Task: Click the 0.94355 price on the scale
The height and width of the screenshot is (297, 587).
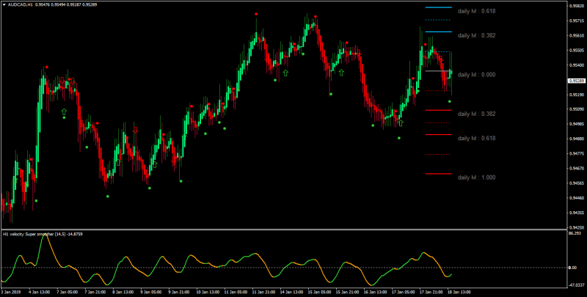Action: click(x=575, y=213)
